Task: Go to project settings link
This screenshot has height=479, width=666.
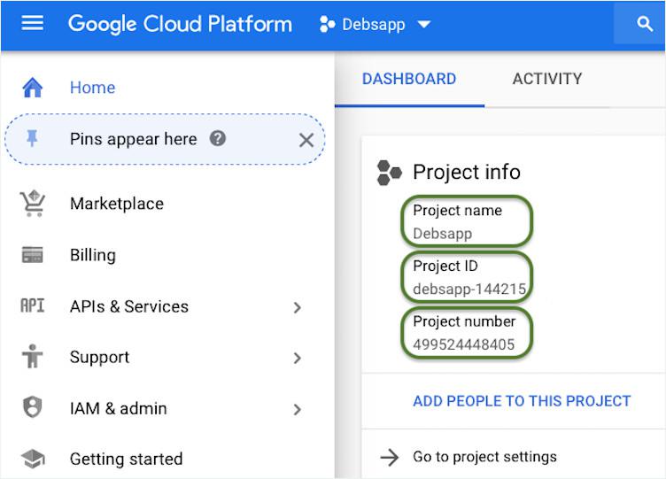Action: [484, 457]
